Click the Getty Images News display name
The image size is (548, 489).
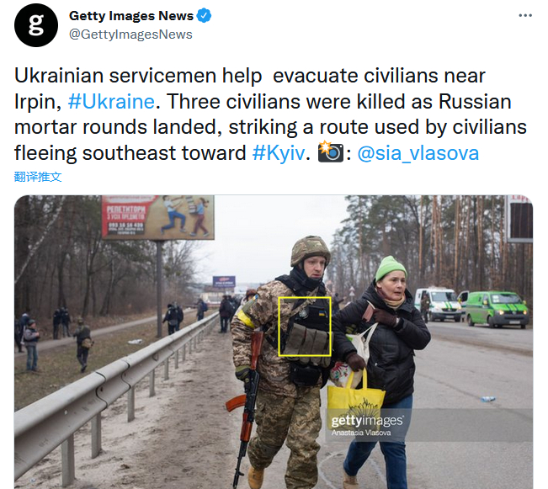tap(131, 16)
